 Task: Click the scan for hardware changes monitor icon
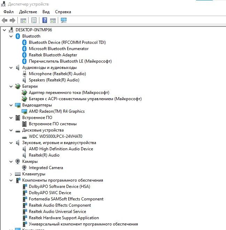point(64,20)
